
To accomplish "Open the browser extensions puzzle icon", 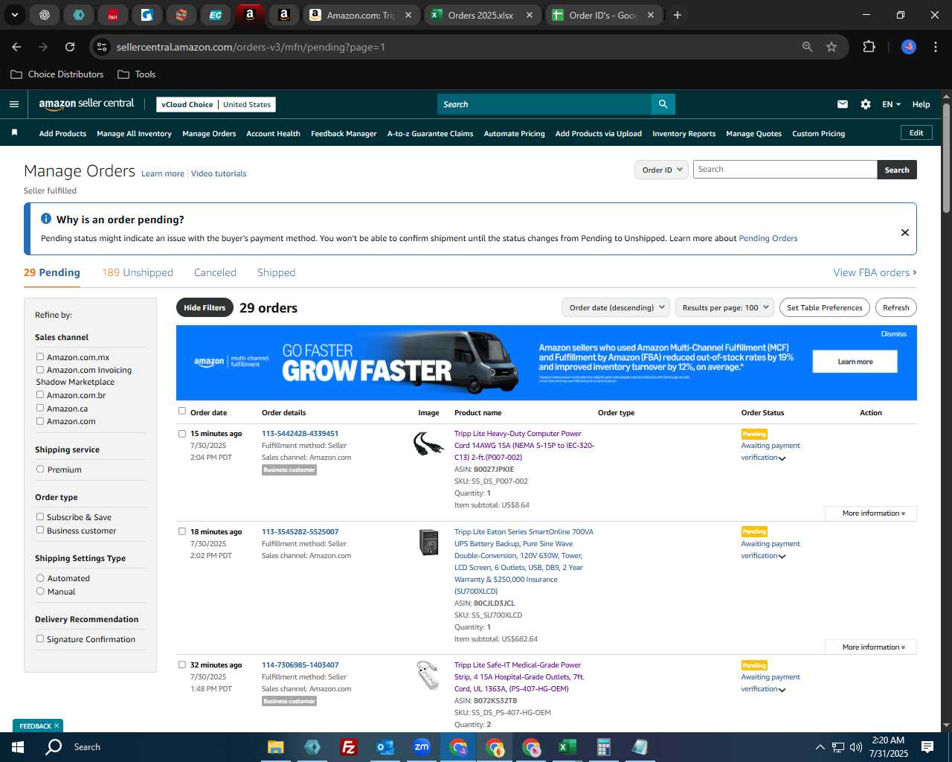I will (869, 47).
